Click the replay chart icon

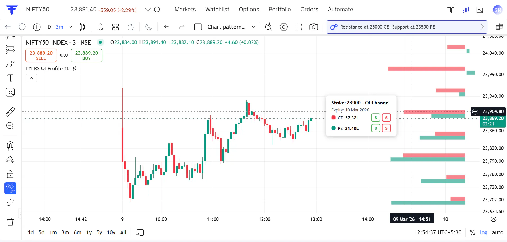(131, 27)
